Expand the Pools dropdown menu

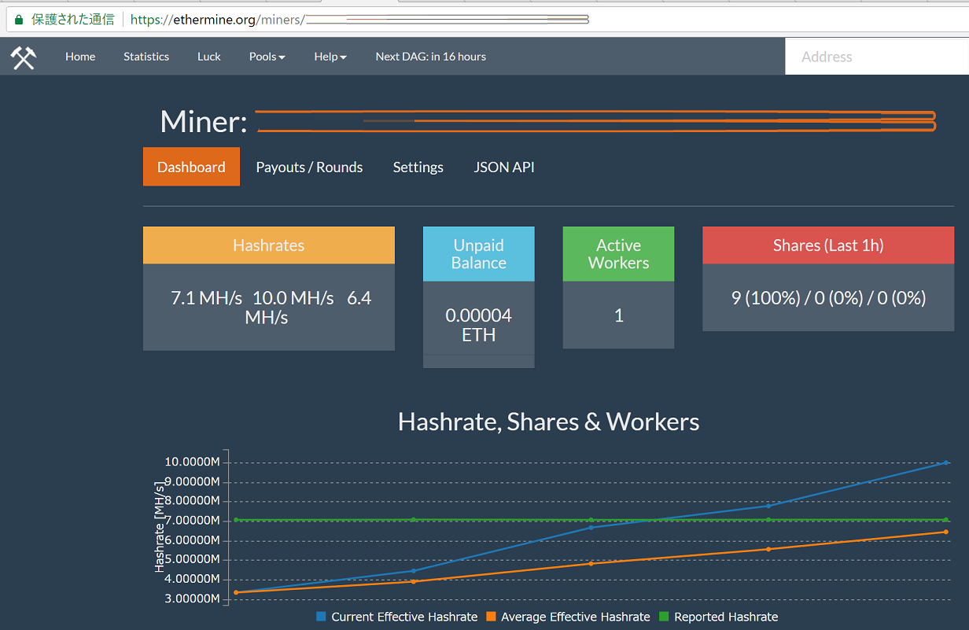coord(267,57)
